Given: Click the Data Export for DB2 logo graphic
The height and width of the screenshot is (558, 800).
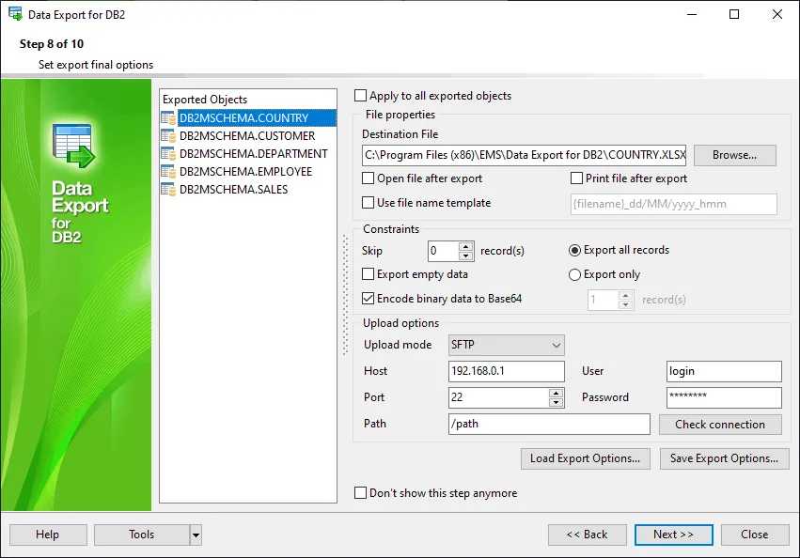Looking at the screenshot, I should point(73,146).
